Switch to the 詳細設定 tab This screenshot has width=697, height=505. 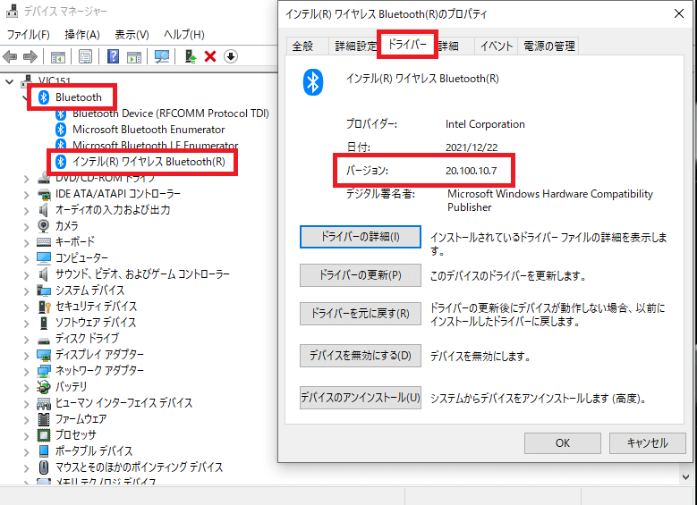coord(354,46)
